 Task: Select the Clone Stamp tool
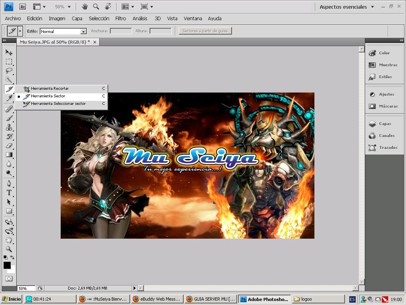9,127
